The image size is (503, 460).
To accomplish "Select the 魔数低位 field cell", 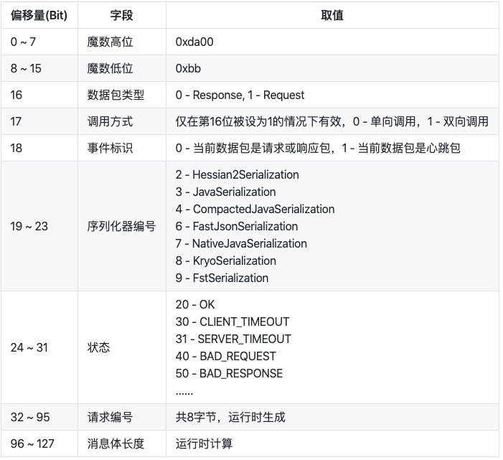I will [110, 68].
